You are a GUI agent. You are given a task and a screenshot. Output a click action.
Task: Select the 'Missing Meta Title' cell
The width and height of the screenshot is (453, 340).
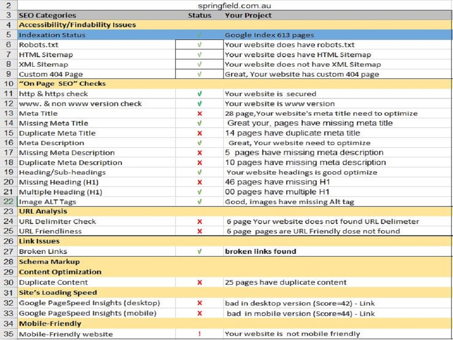(x=96, y=123)
